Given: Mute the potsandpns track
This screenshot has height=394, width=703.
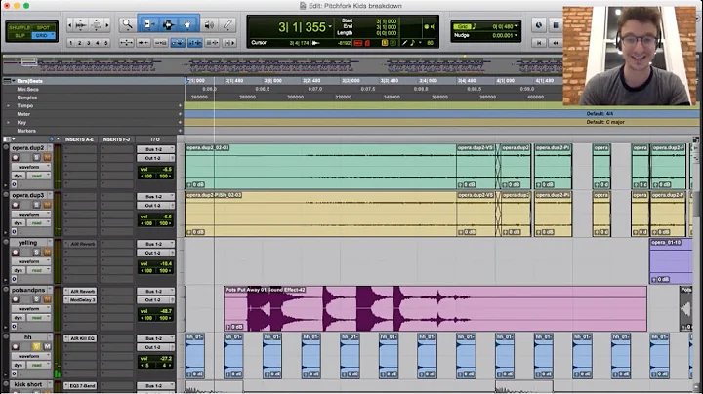Looking at the screenshot, I should [47, 299].
